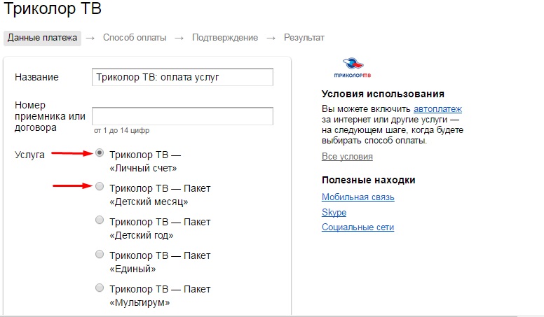This screenshot has width=544, height=317.
Task: Focus the receiver or contract number field
Action: (x=182, y=115)
